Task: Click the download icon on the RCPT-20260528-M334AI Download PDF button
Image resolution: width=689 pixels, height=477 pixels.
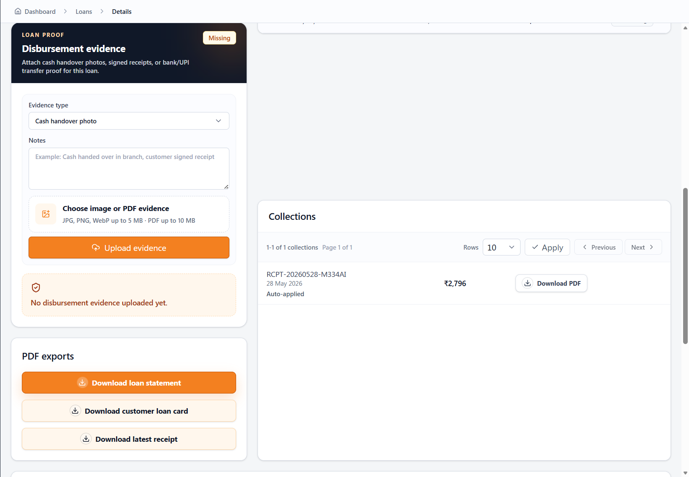Action: coord(528,283)
